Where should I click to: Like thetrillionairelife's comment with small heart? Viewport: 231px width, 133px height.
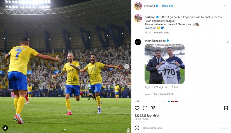(227, 42)
